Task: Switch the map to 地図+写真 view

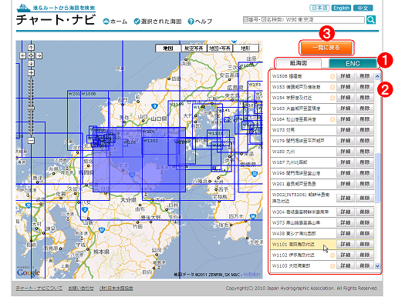Action: pyautogui.click(x=220, y=48)
